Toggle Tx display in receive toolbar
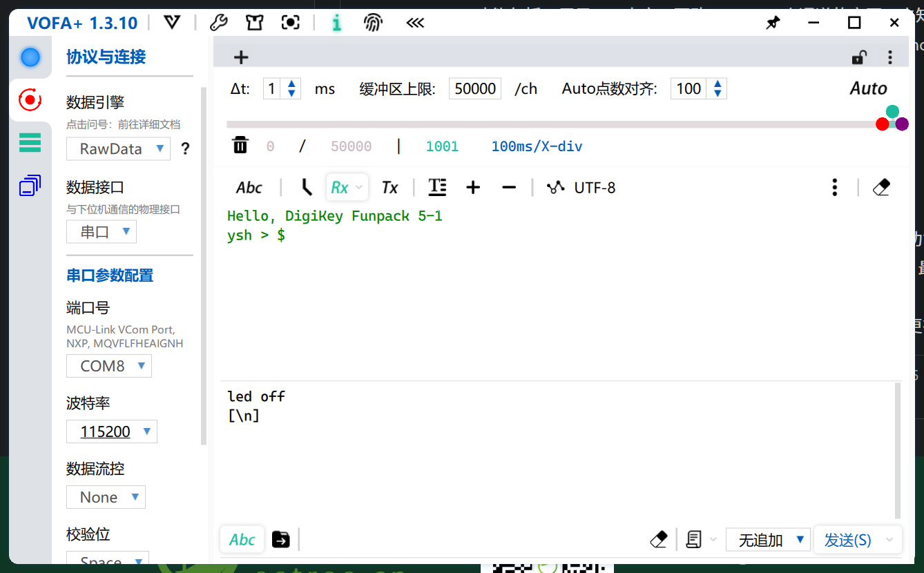The width and height of the screenshot is (924, 573). tap(389, 187)
